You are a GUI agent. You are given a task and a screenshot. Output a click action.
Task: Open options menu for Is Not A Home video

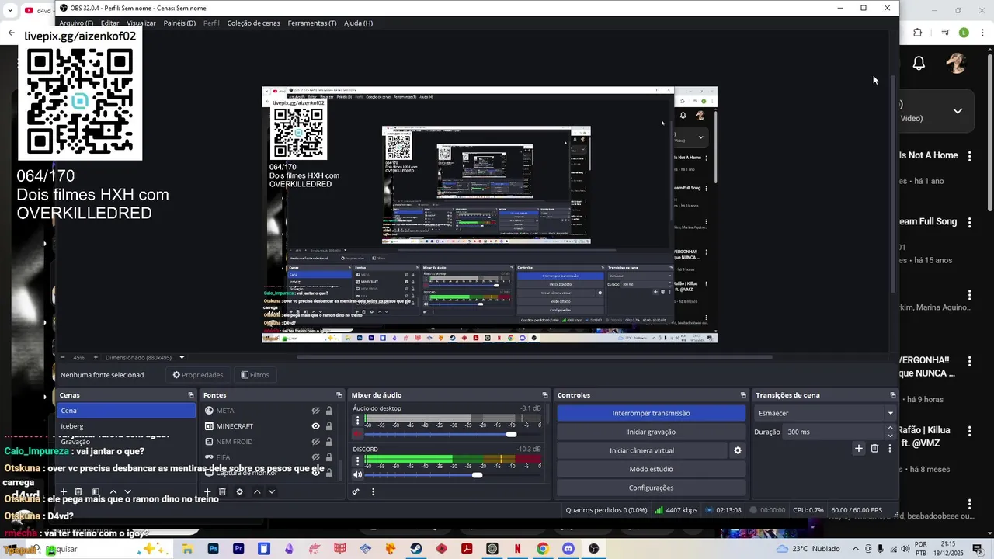969,156
